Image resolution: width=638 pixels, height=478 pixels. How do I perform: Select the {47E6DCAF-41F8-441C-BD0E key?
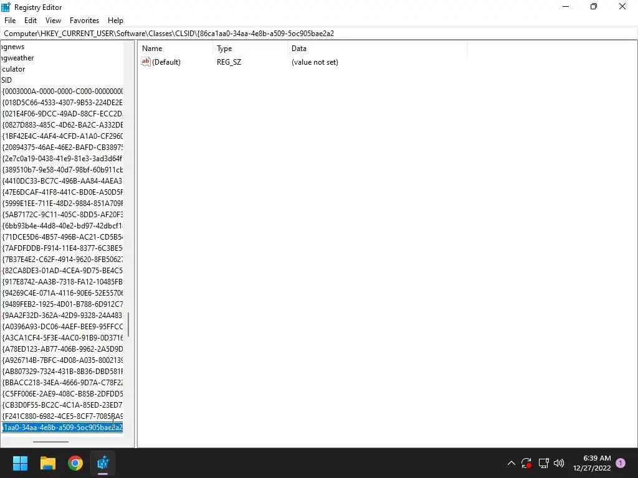(62, 192)
